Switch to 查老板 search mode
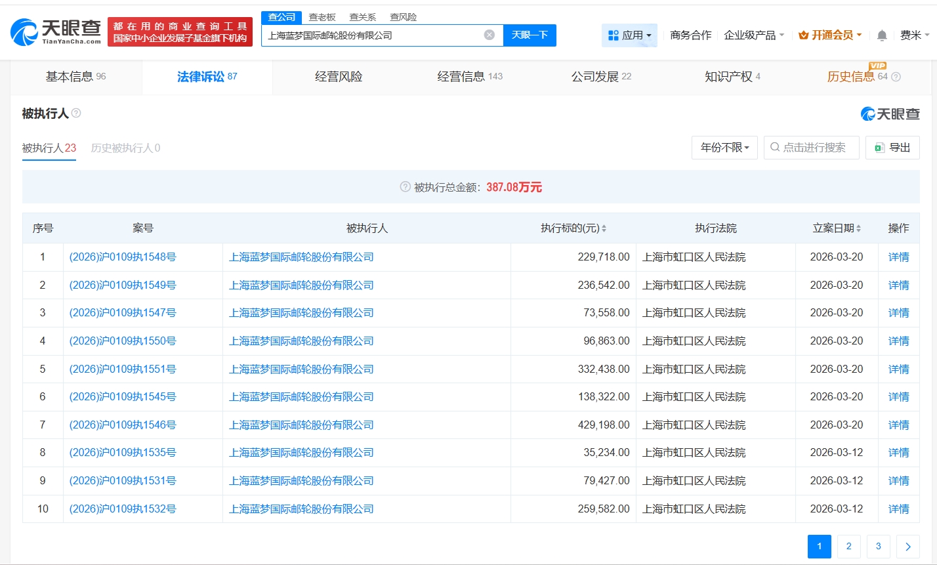Screen dimensions: 937x565 pyautogui.click(x=322, y=17)
